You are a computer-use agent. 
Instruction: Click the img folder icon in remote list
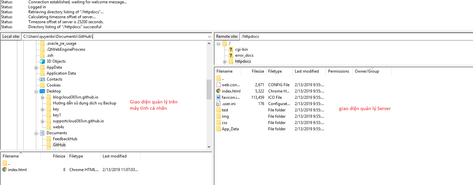point(219,116)
